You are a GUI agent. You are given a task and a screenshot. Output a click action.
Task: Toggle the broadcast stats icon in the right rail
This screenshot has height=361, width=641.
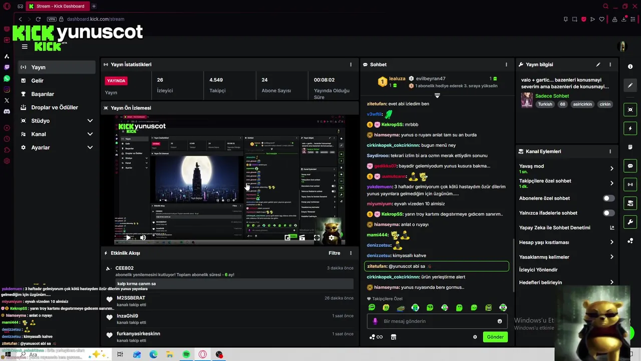coord(630,185)
